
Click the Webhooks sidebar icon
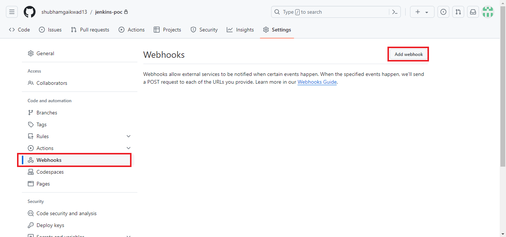pyautogui.click(x=31, y=160)
